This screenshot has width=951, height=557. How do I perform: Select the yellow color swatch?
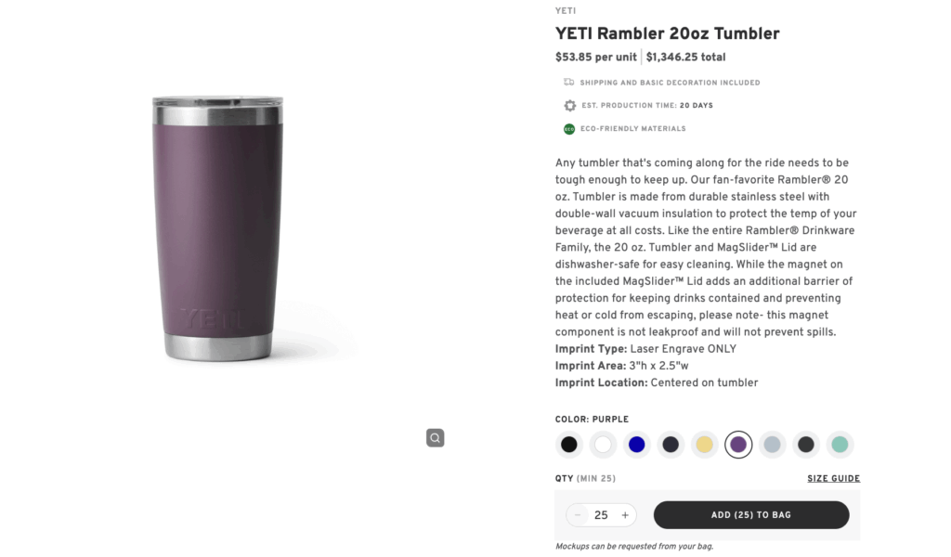(x=704, y=445)
